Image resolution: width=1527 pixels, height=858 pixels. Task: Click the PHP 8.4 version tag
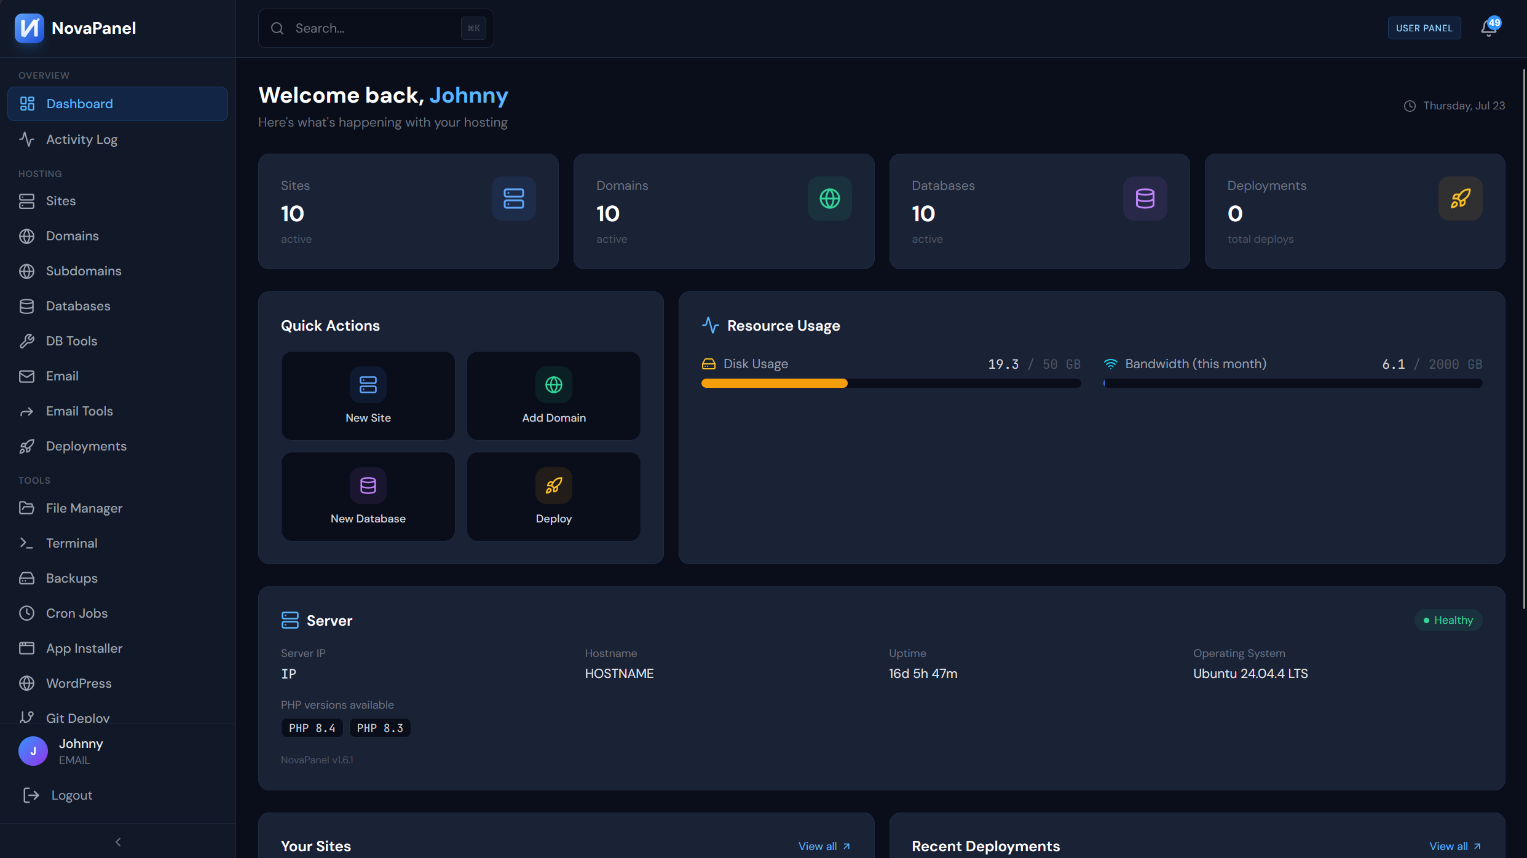(x=312, y=728)
